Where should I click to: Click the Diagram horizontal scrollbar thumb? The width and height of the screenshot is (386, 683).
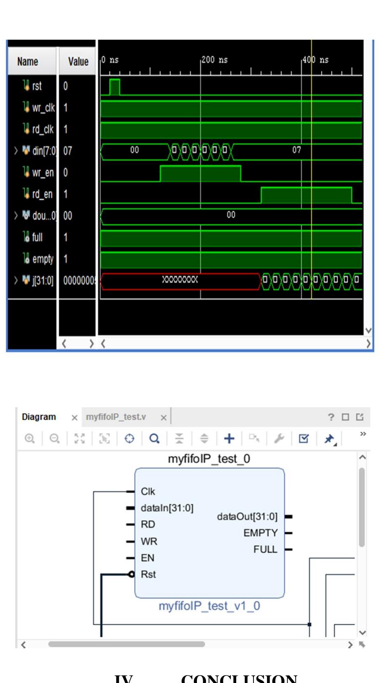tap(126, 644)
